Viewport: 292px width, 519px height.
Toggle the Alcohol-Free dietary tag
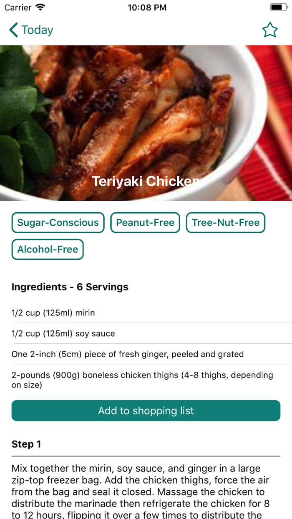point(47,249)
